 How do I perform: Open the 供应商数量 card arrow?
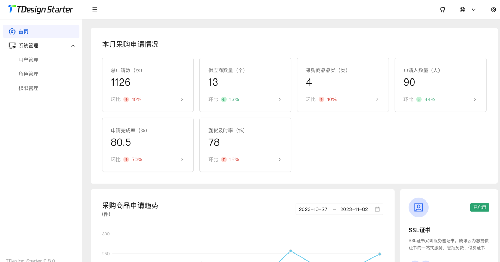point(280,99)
